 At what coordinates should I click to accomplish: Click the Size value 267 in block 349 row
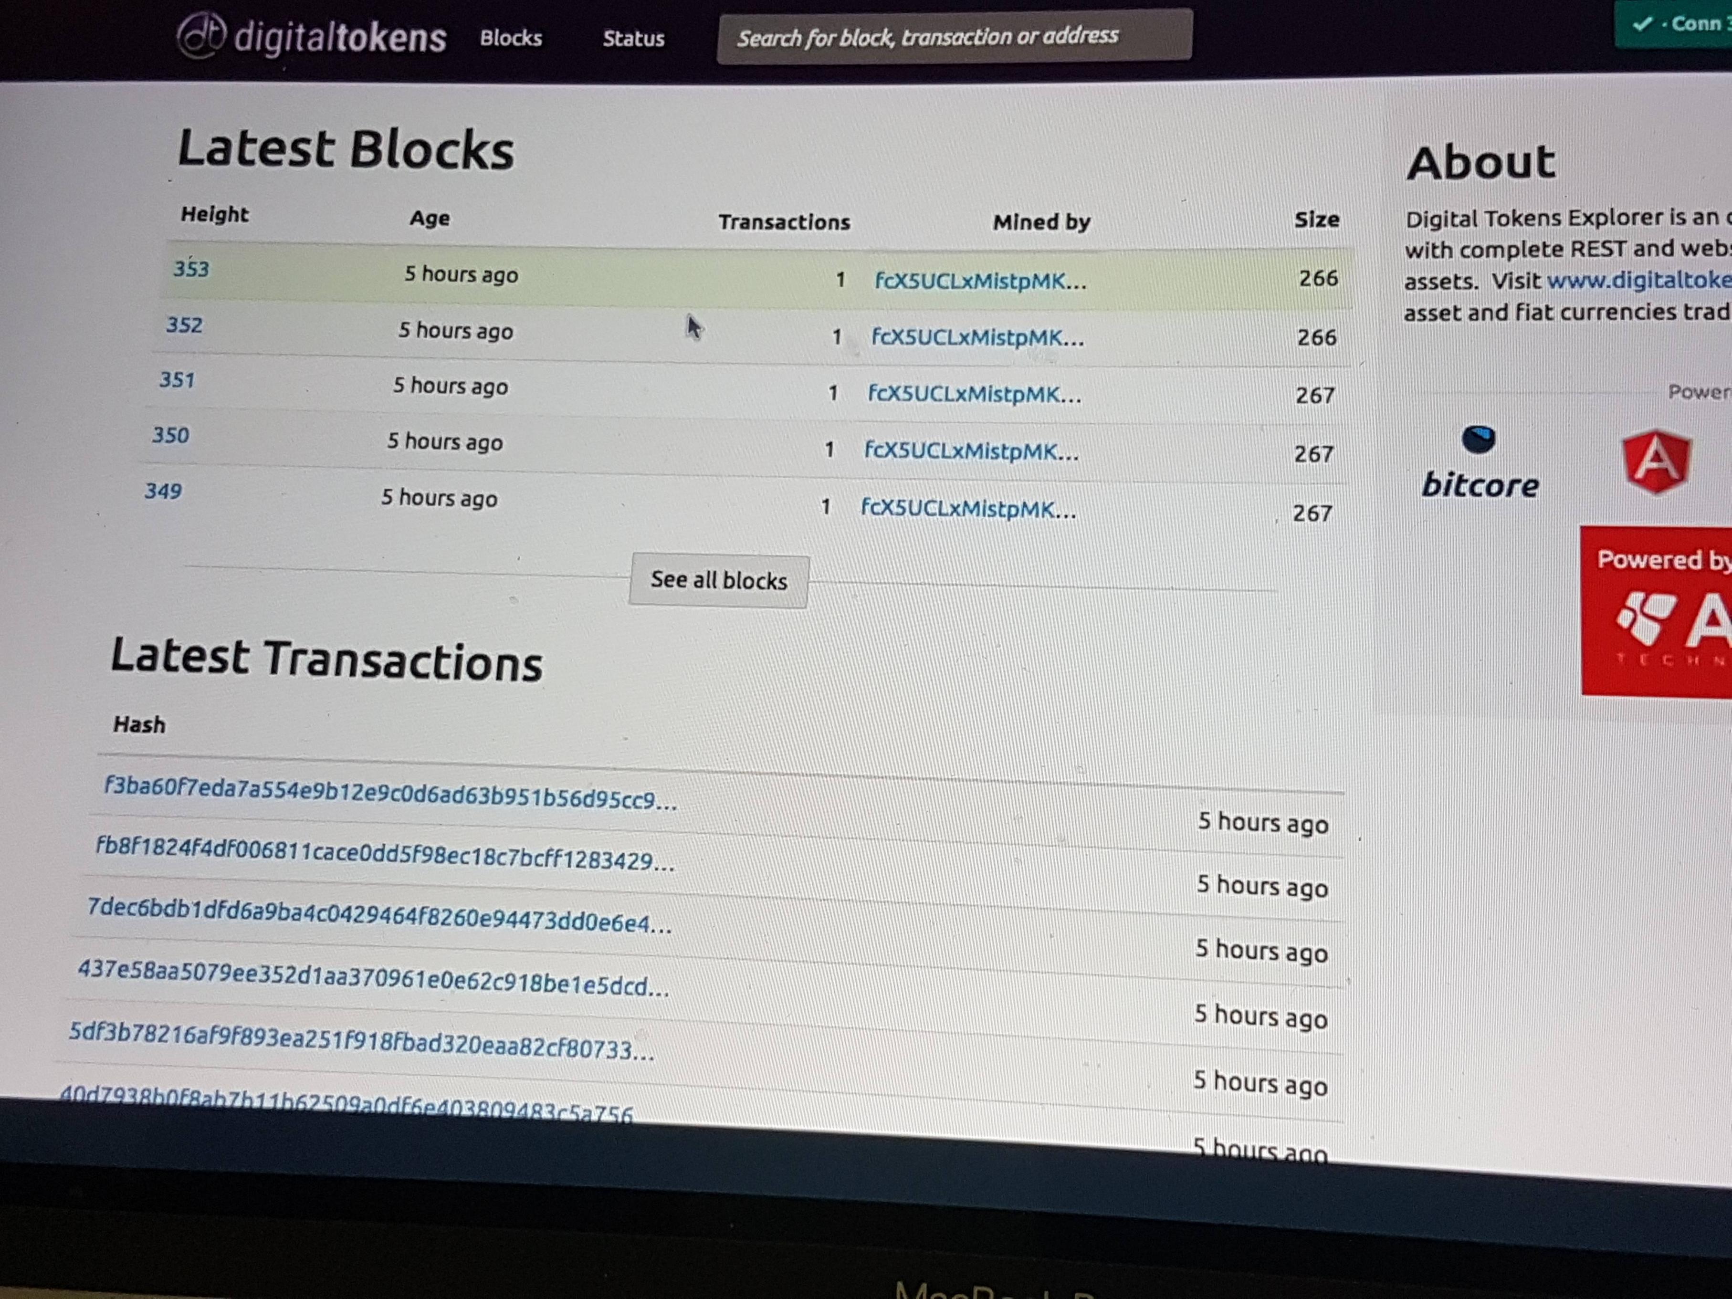tap(1312, 513)
